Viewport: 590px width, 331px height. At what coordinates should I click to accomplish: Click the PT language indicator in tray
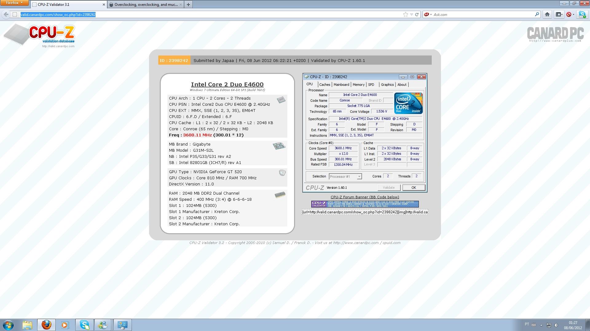point(527,324)
